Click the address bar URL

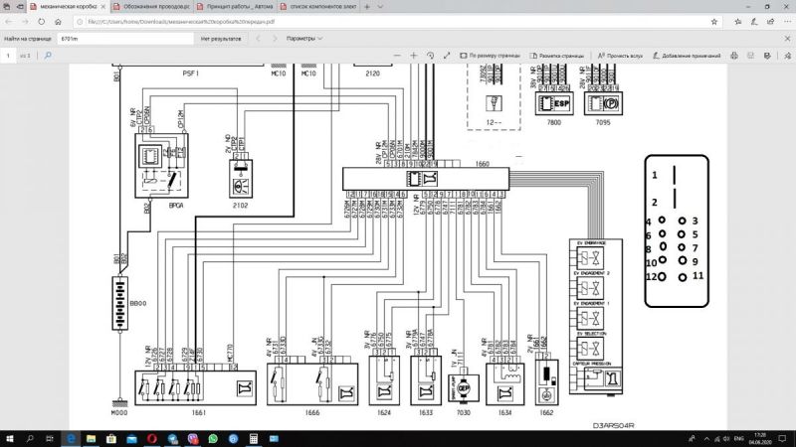pyautogui.click(x=181, y=22)
